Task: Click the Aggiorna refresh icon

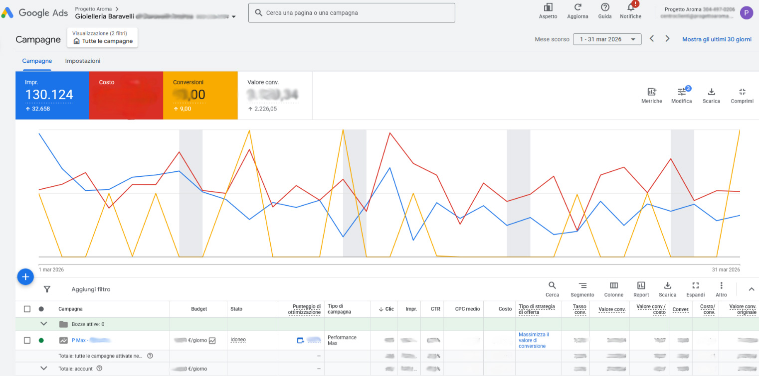Action: tap(577, 7)
